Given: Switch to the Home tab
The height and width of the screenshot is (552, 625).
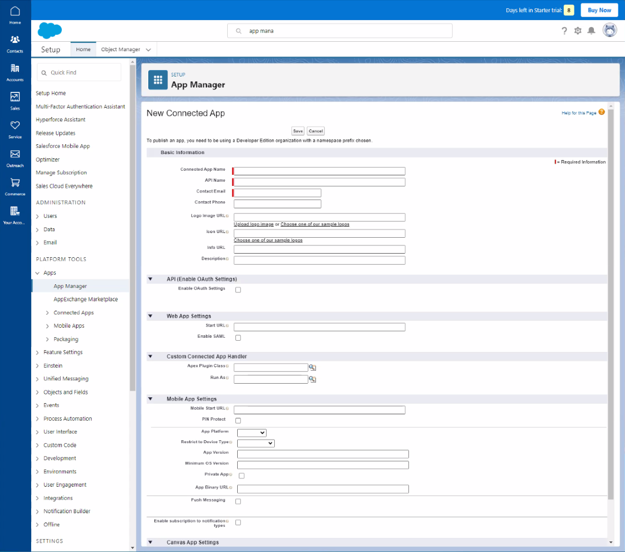Looking at the screenshot, I should (x=84, y=49).
